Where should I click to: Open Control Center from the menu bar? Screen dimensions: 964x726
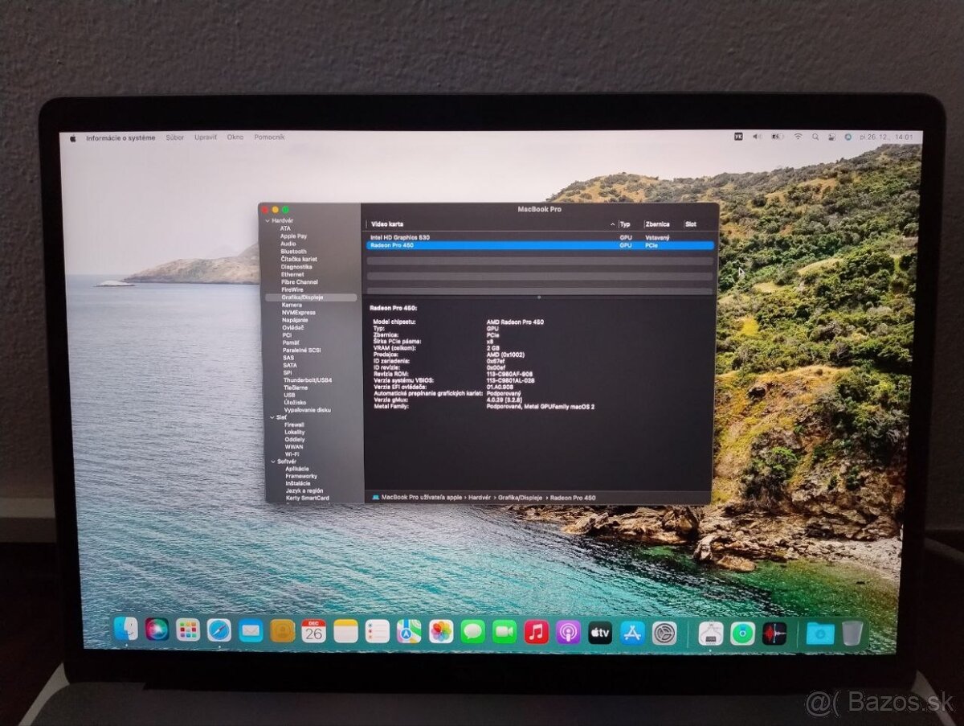coord(833,137)
